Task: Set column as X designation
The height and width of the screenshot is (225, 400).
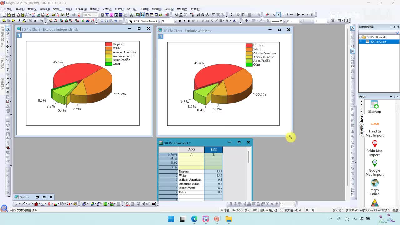Action: coord(274,15)
